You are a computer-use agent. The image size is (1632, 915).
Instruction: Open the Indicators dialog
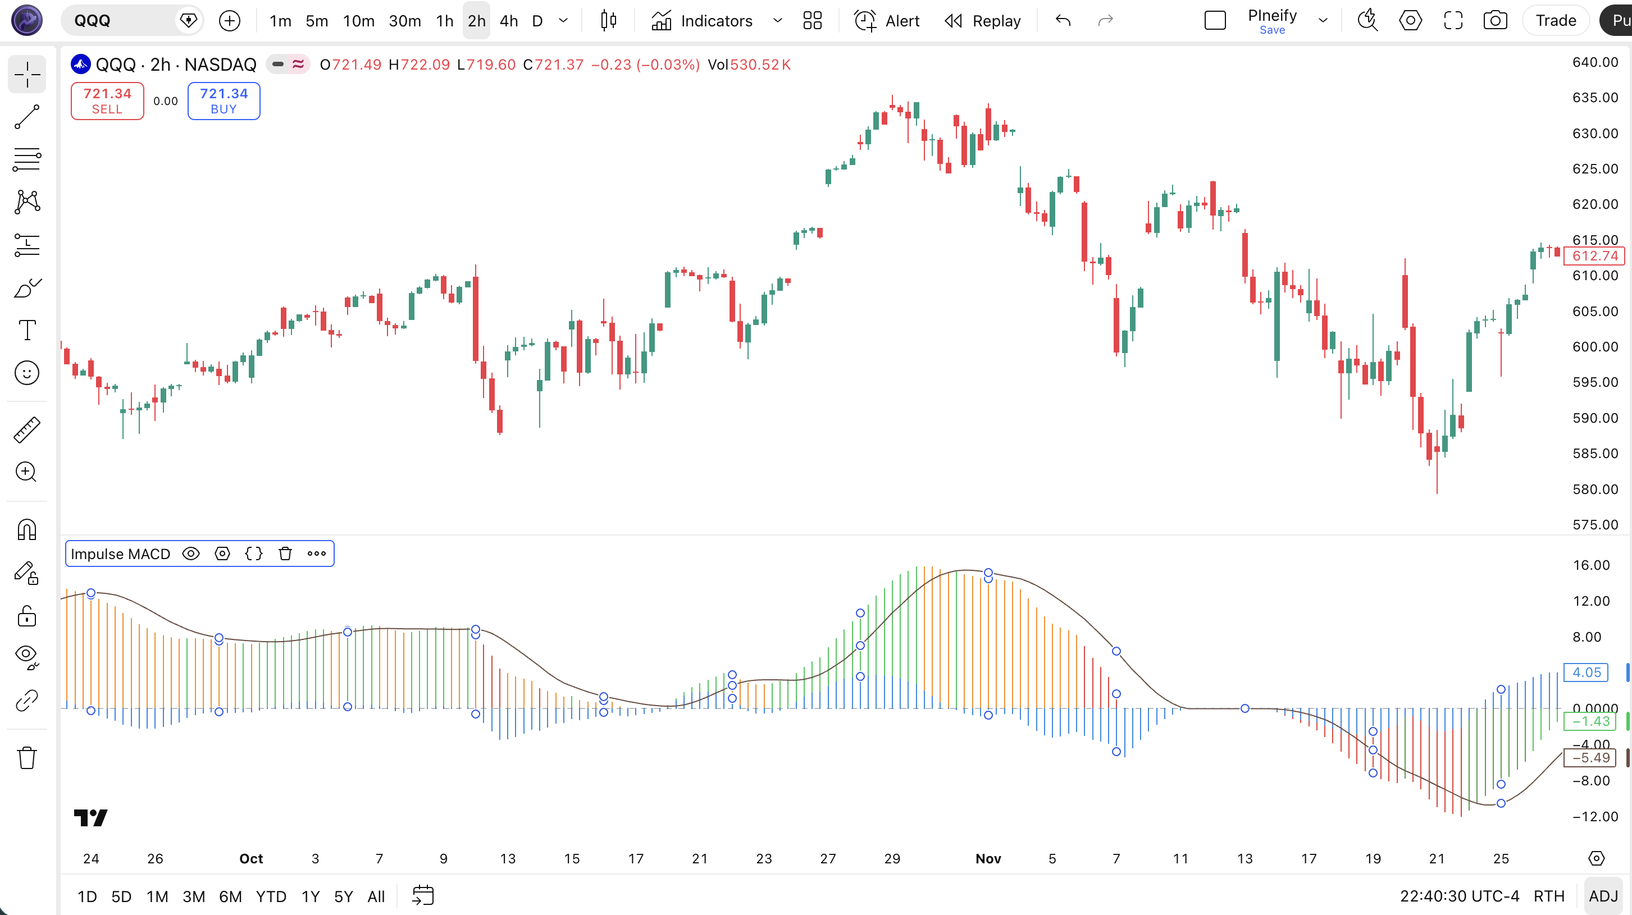pyautogui.click(x=702, y=21)
